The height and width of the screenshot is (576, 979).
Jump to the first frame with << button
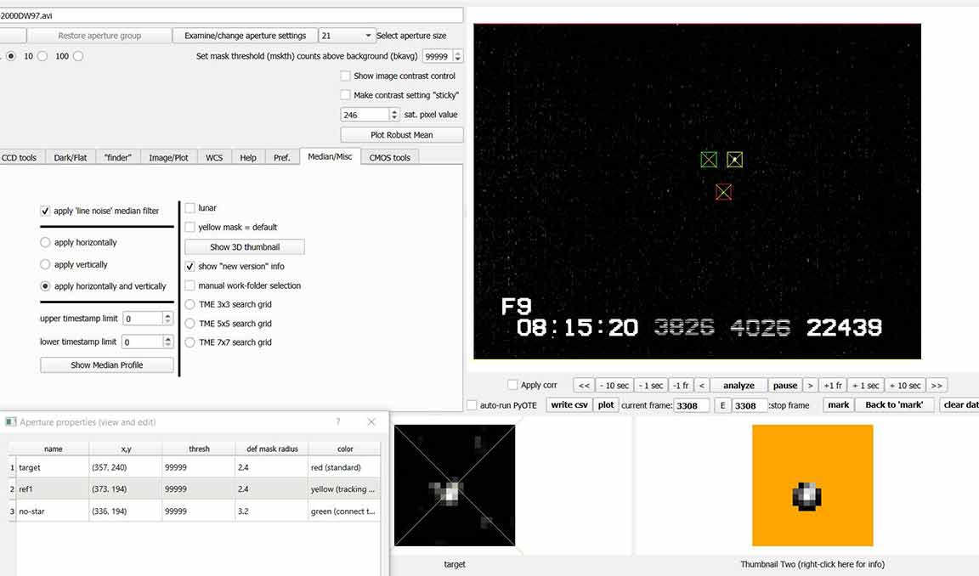(583, 385)
